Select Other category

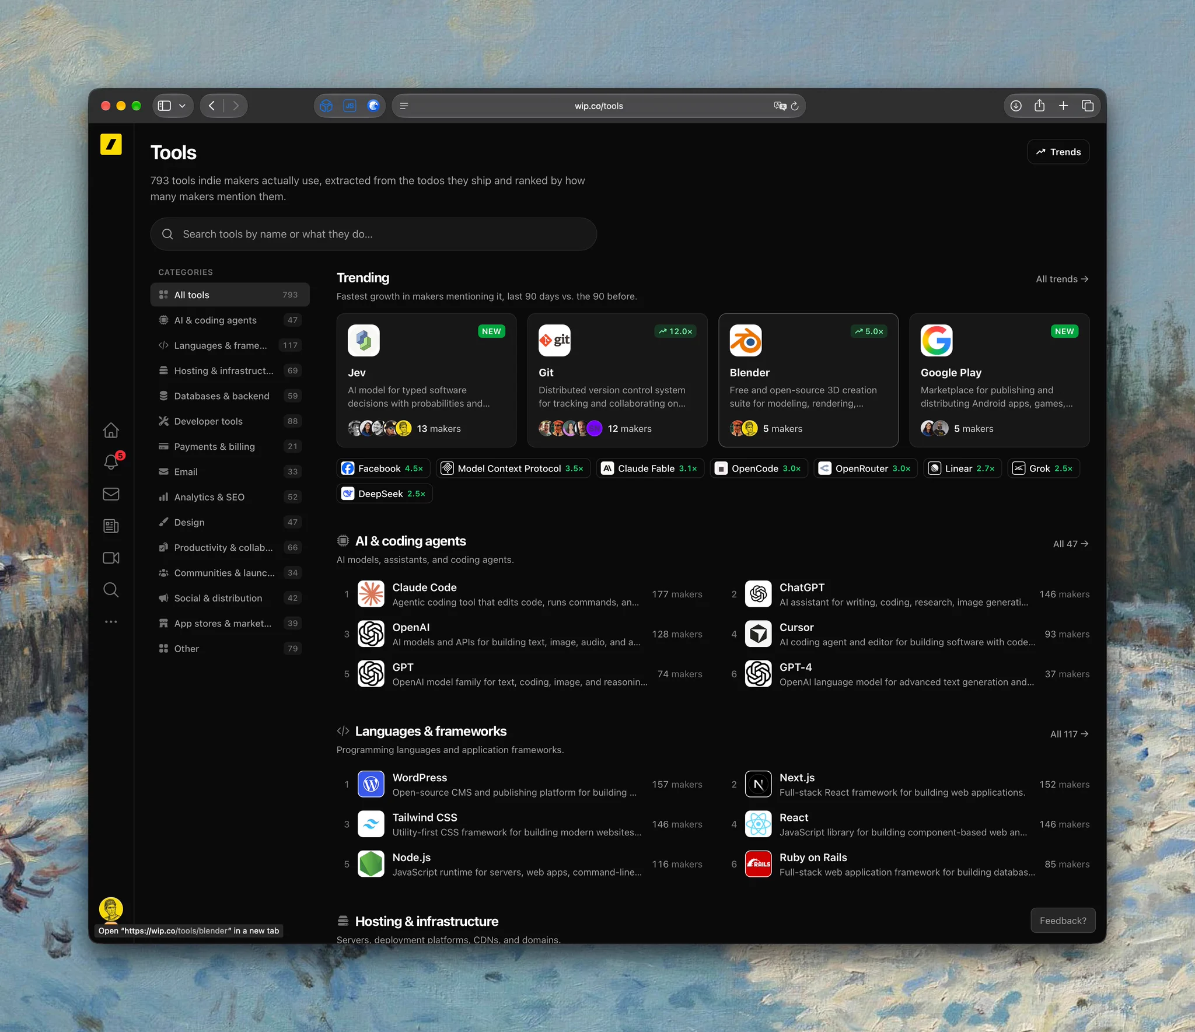tap(230, 649)
